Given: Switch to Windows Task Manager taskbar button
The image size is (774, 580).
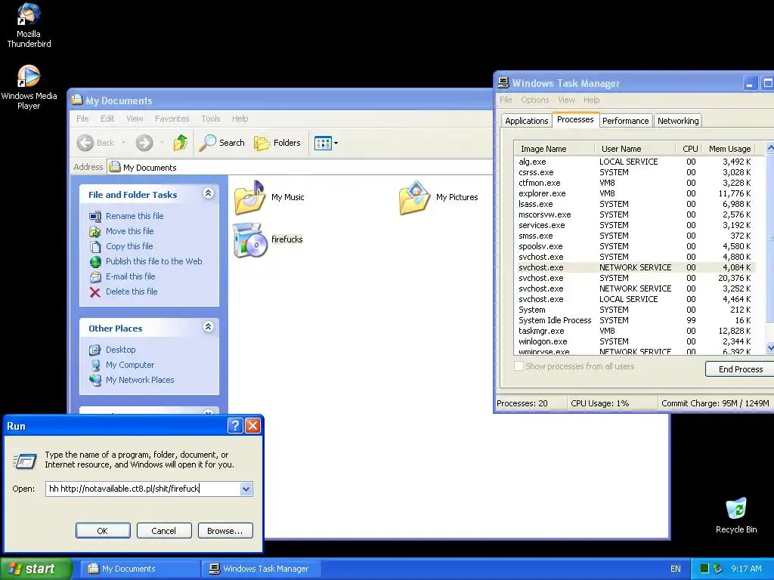Looking at the screenshot, I should 261,569.
